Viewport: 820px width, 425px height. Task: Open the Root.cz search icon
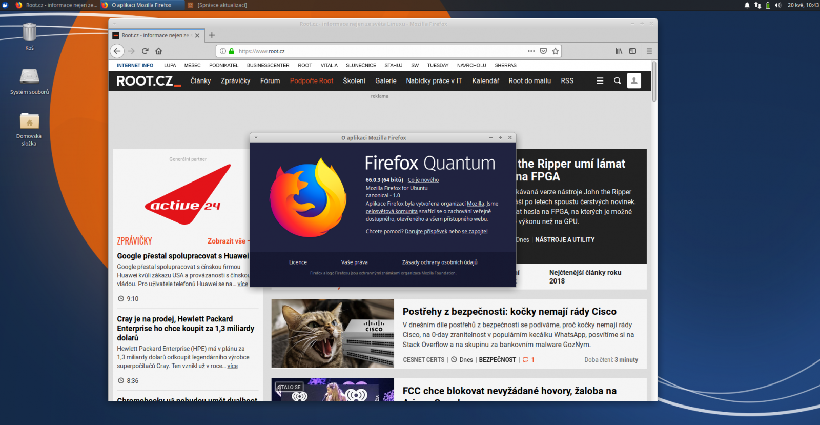pos(618,80)
